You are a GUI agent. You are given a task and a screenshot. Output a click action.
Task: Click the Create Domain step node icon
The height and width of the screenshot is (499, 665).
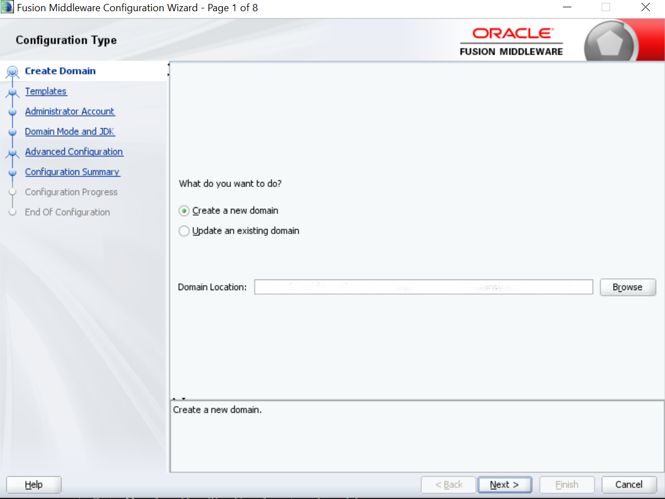(x=12, y=72)
